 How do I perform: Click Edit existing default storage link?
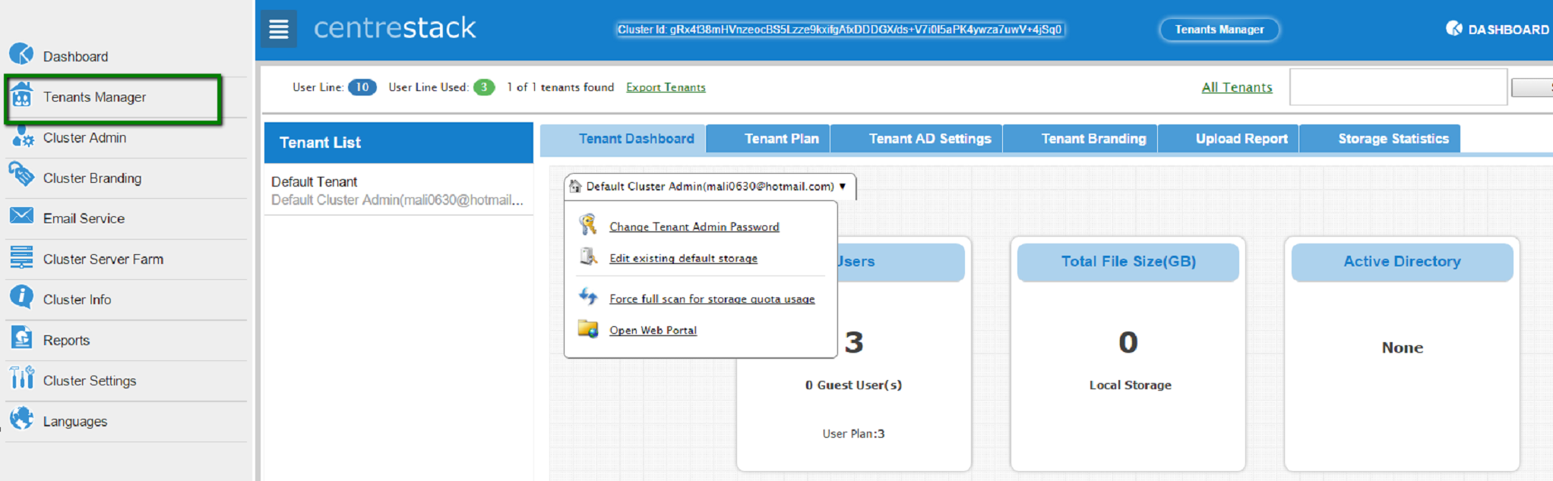pos(683,259)
